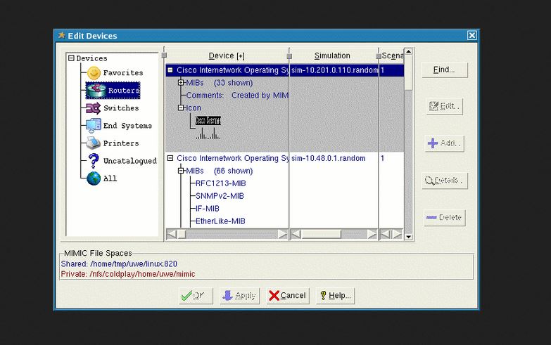Select the Uncatalogued question mark icon
551x345 pixels.
pos(94,161)
